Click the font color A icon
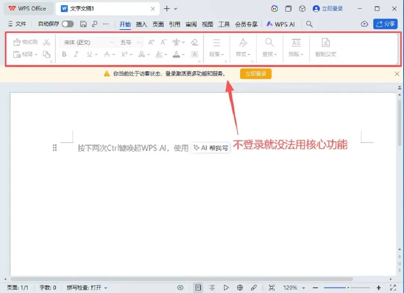The width and height of the screenshot is (404, 293). [176, 54]
